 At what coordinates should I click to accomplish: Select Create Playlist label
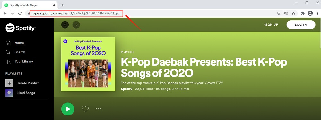pyautogui.click(x=27, y=83)
